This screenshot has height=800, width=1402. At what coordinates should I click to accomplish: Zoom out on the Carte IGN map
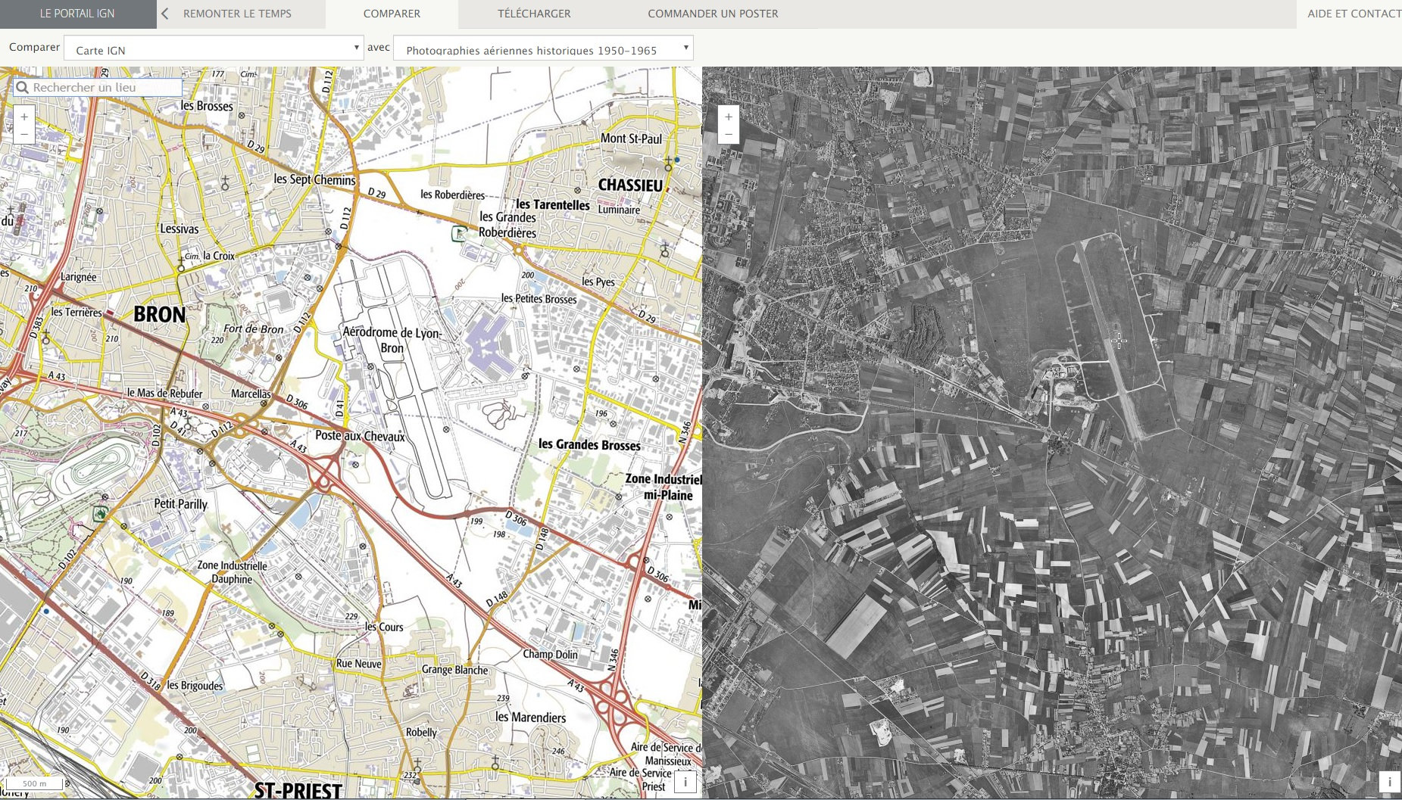click(24, 135)
